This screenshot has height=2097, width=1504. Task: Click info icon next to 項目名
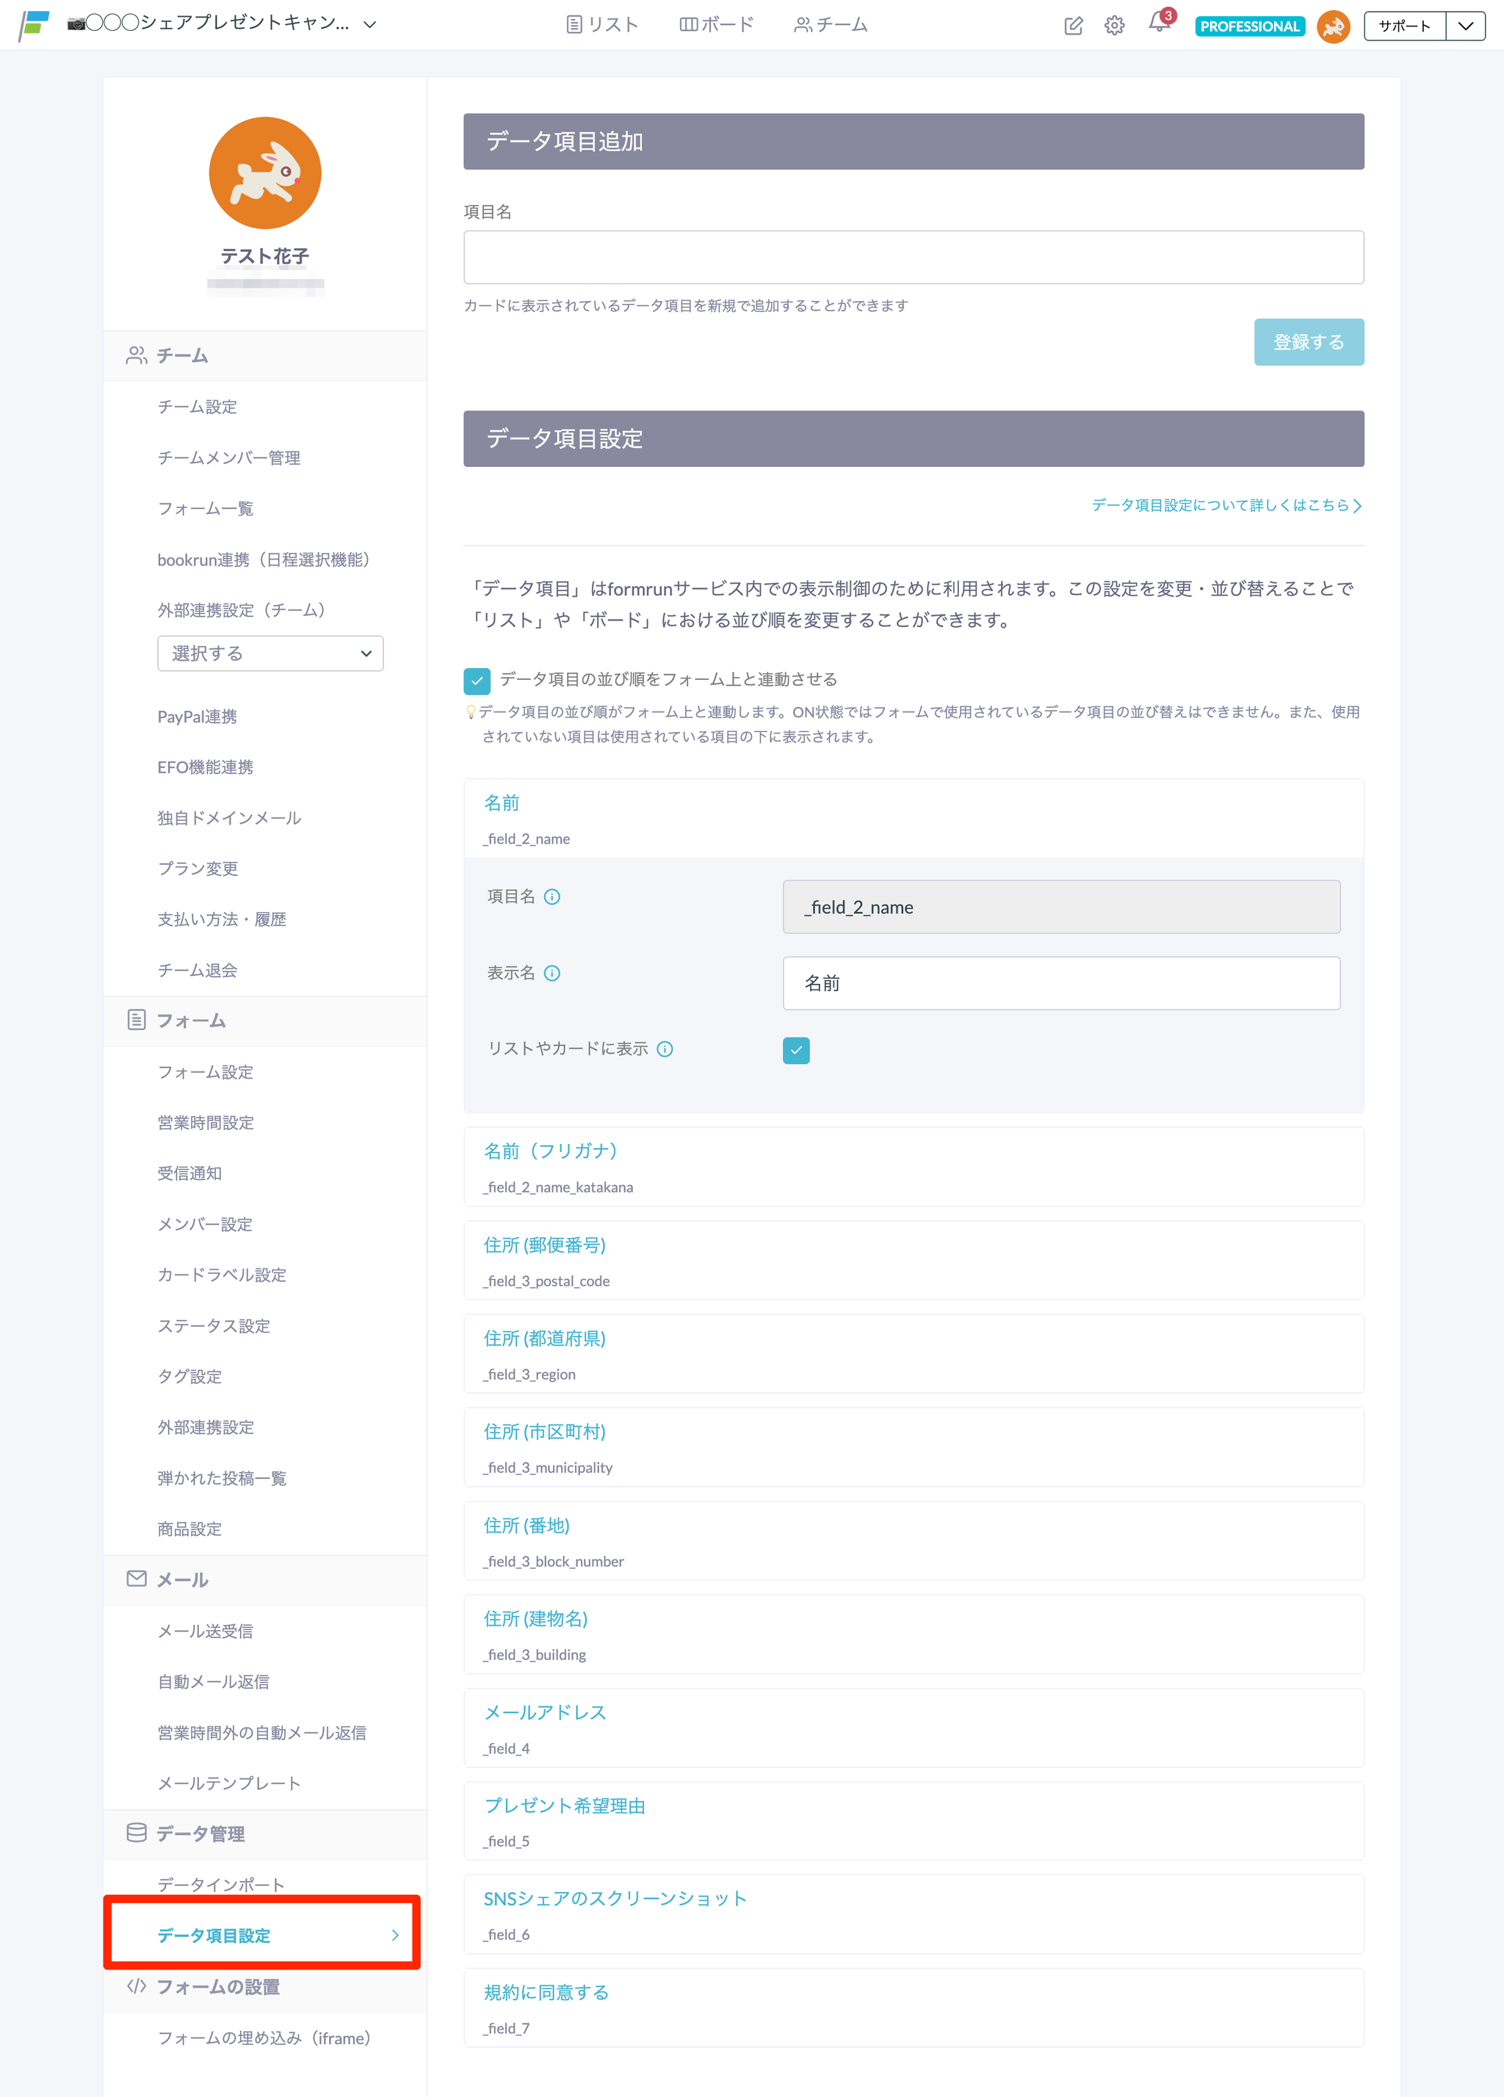click(552, 897)
